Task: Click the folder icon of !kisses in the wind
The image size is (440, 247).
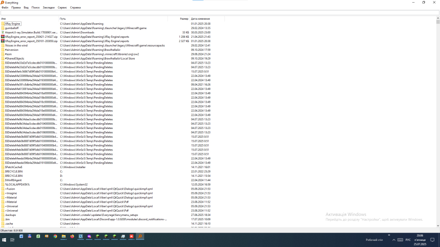Action: tap(3, 45)
